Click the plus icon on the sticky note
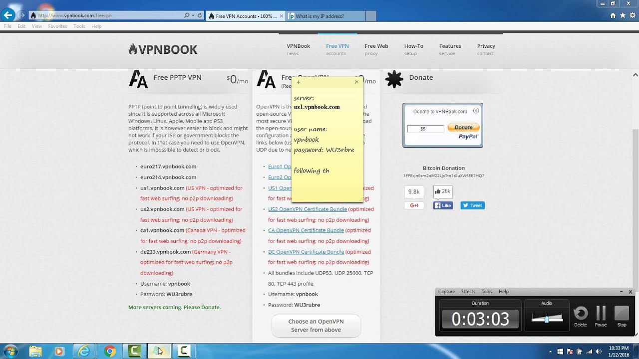 coord(299,82)
